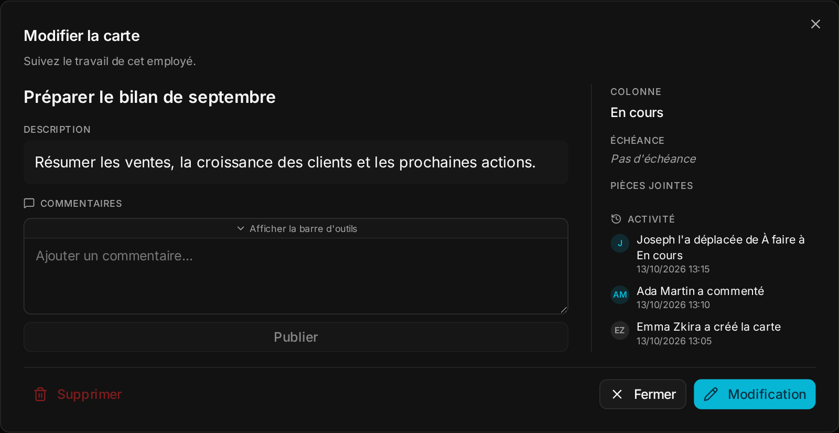Click the comments speech bubble icon
The image size is (839, 433).
(29, 203)
